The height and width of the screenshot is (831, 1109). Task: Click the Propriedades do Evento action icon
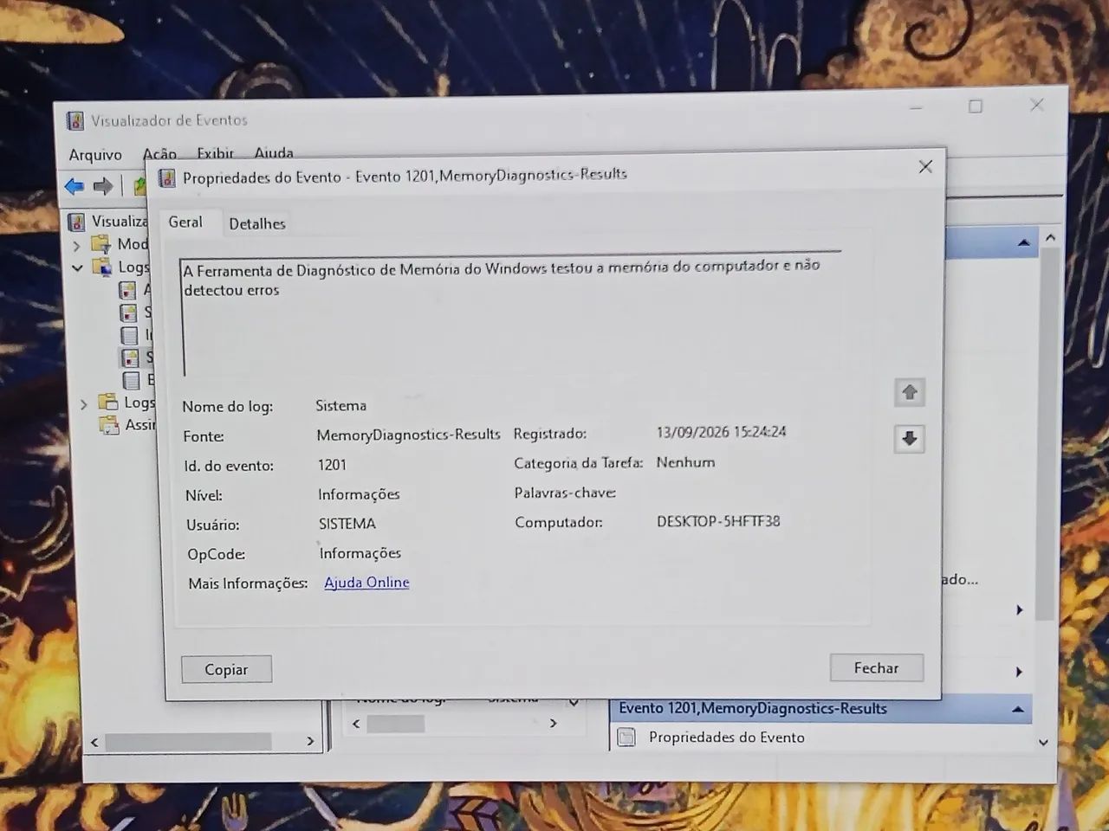click(626, 738)
